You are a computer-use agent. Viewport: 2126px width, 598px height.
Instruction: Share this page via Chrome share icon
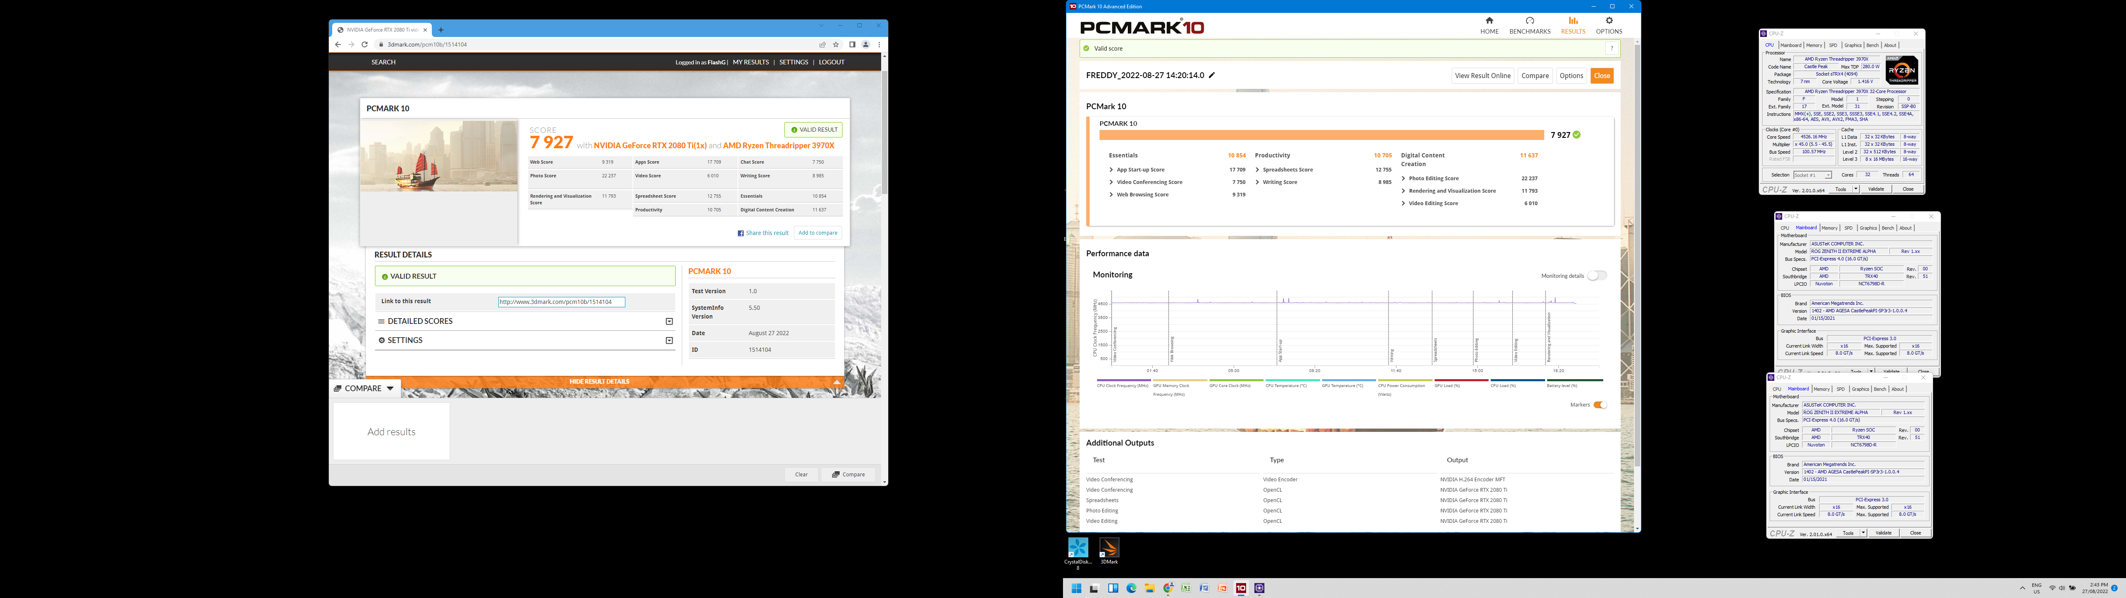(822, 44)
